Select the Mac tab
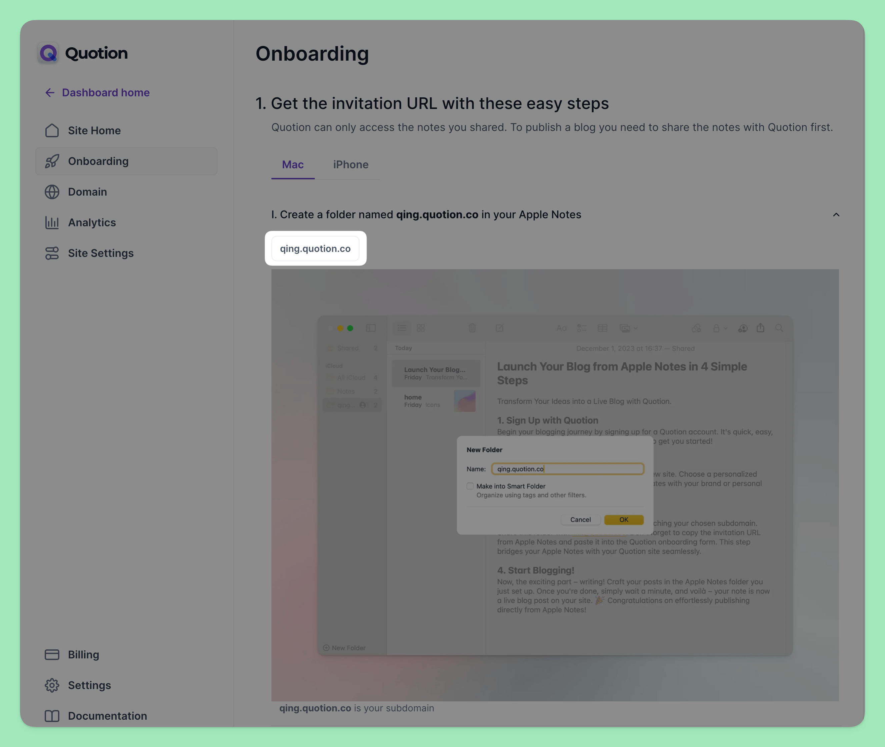This screenshot has height=747, width=885. click(x=292, y=165)
